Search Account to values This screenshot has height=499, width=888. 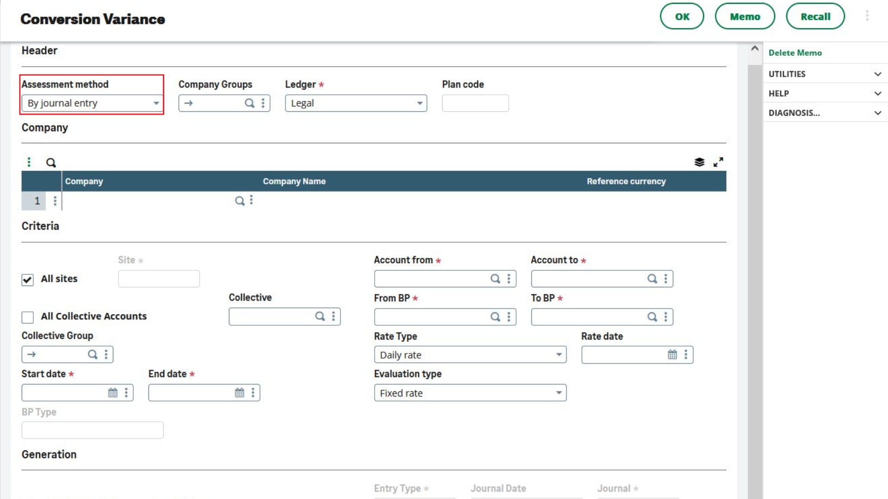tap(652, 279)
